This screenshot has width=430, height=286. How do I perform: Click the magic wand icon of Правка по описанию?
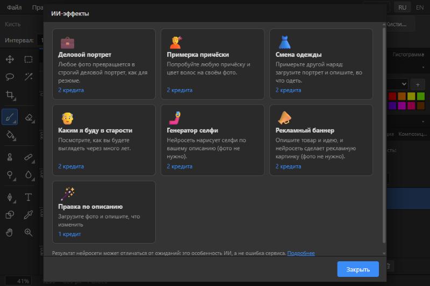pos(68,194)
